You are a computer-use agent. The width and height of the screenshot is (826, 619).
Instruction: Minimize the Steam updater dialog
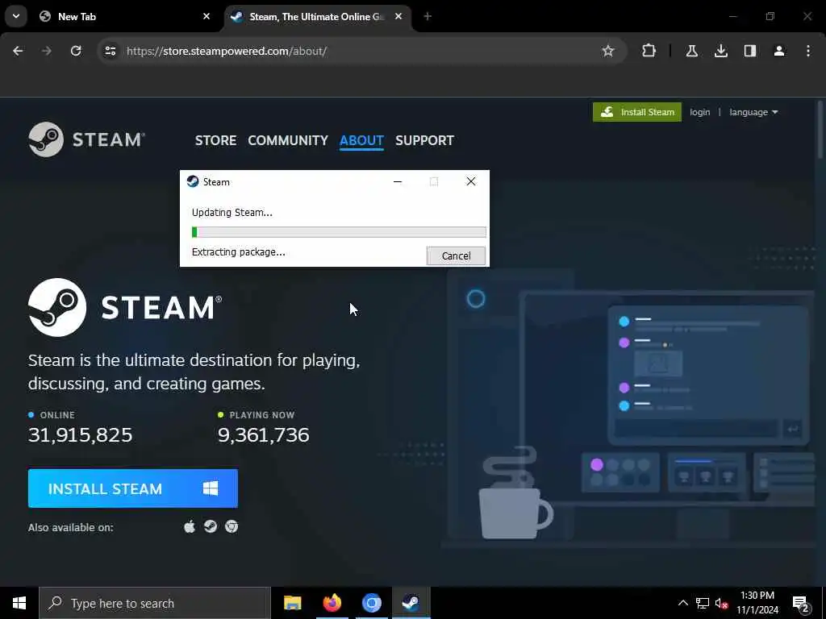coord(398,181)
